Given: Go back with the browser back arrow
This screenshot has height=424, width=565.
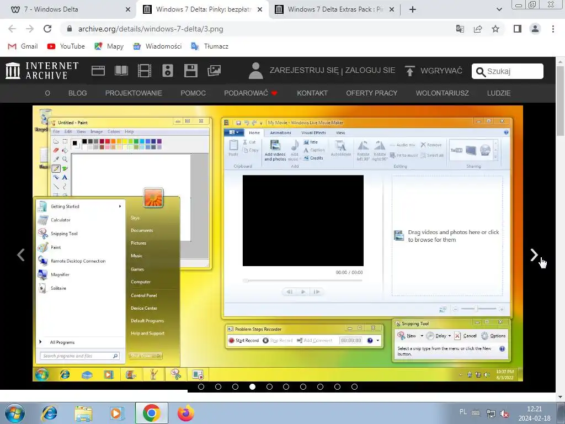Looking at the screenshot, I should (x=12, y=29).
